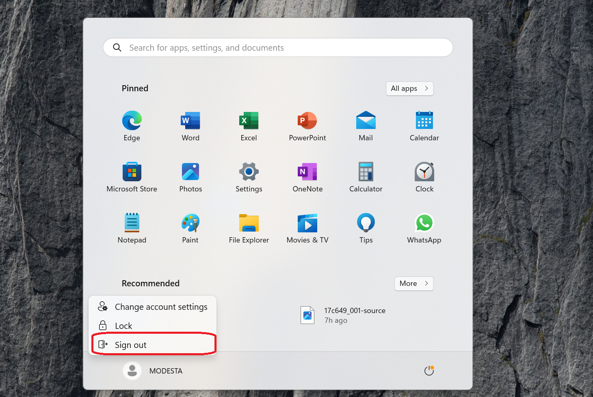This screenshot has width=593, height=397.
Task: Click the search bar for apps and documents
Action: 277,47
